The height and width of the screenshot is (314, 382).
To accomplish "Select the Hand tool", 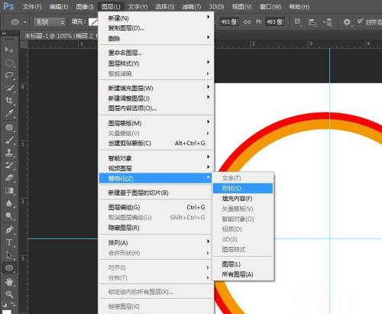I will [9, 282].
